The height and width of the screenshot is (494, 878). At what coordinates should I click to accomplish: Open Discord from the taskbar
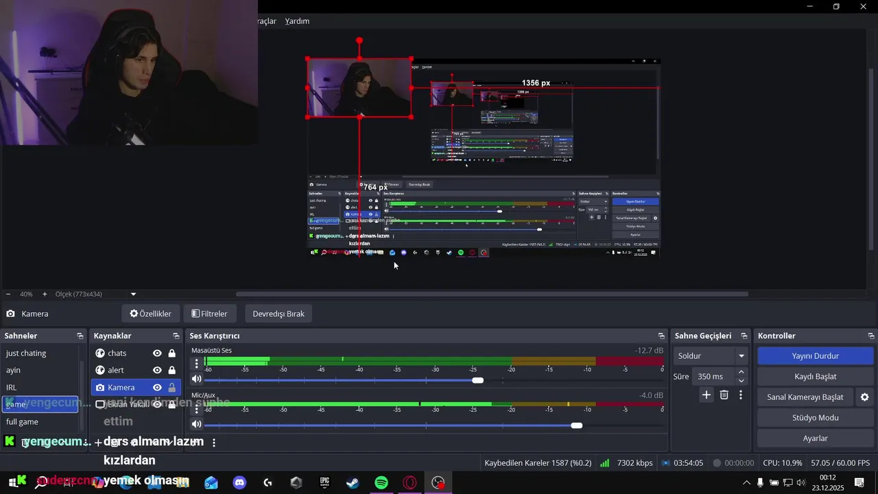point(239,483)
